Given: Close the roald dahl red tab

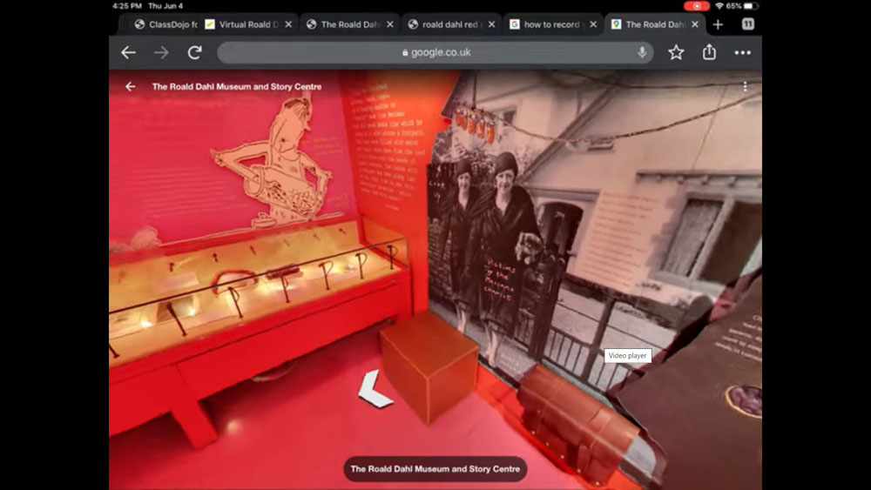Looking at the screenshot, I should coord(491,24).
